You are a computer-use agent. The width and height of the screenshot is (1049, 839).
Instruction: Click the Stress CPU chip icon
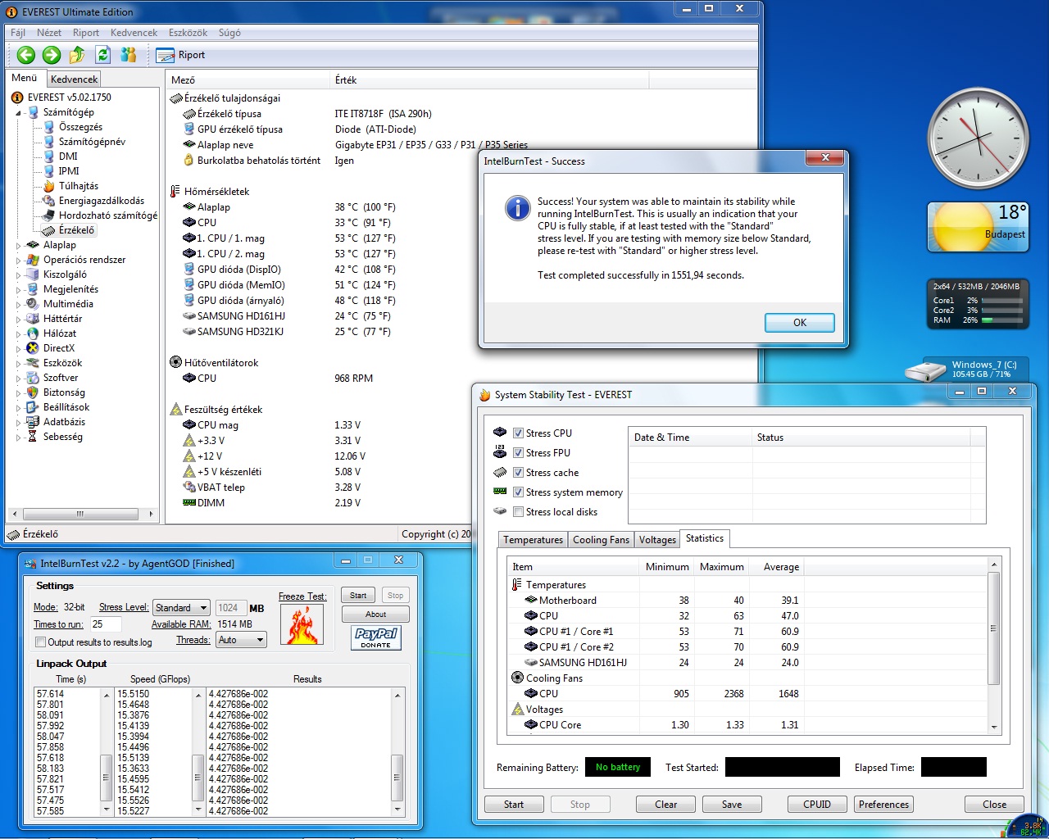(x=500, y=433)
